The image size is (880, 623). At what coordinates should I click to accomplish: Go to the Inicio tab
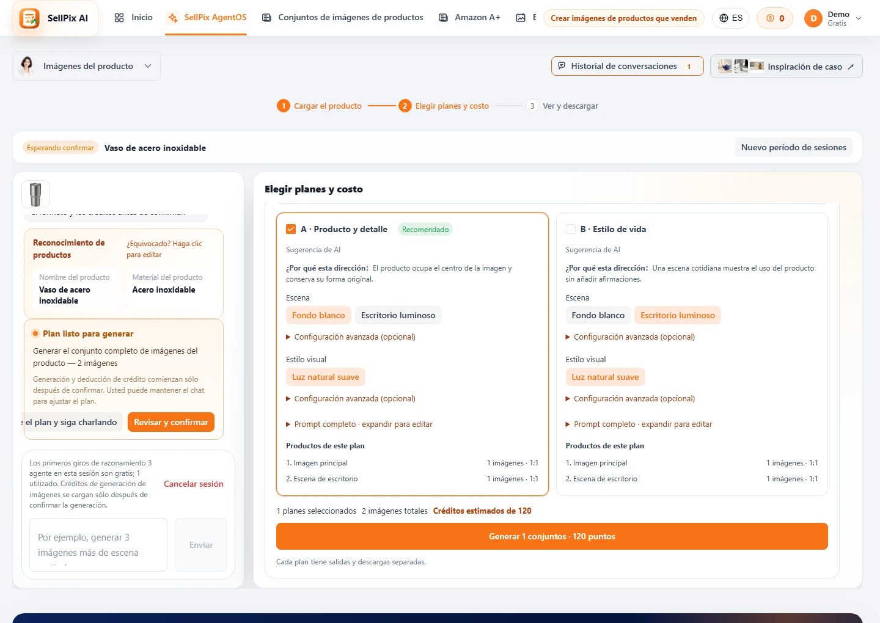pyautogui.click(x=133, y=18)
